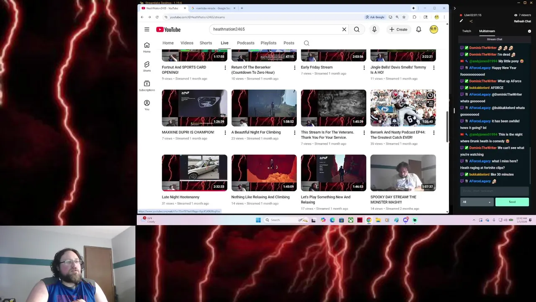Send the chat message

pyautogui.click(x=512, y=202)
